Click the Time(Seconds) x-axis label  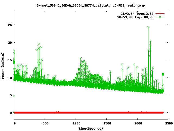click(91, 129)
